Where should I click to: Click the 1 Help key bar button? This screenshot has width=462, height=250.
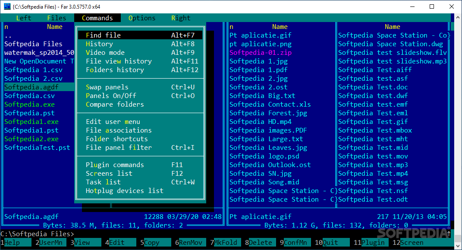(x=16, y=242)
